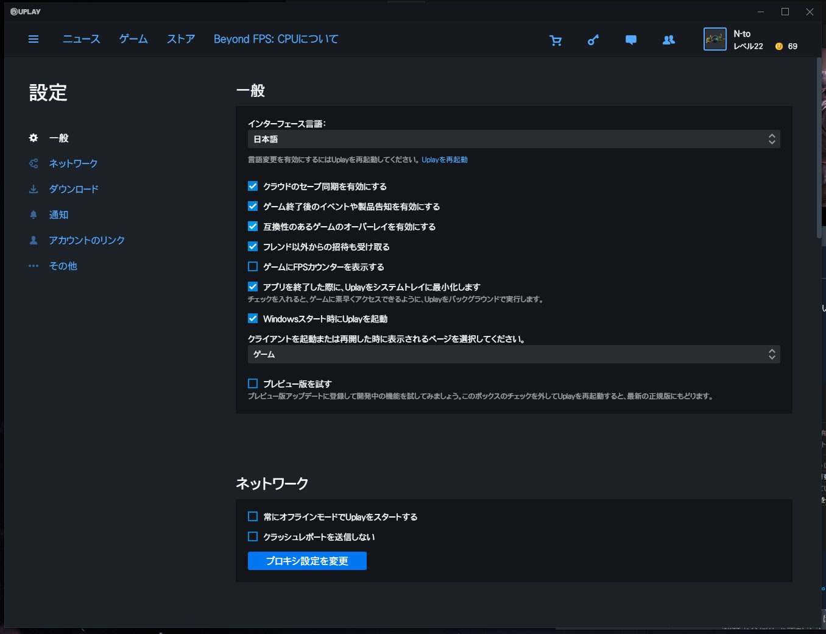Click the ネットワーク section heading
Viewport: 826px width, 634px height.
pos(272,483)
